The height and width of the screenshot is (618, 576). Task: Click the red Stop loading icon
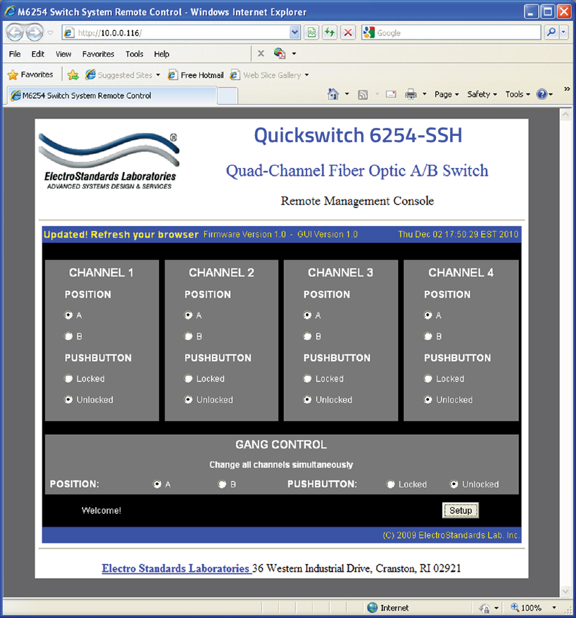pos(348,32)
